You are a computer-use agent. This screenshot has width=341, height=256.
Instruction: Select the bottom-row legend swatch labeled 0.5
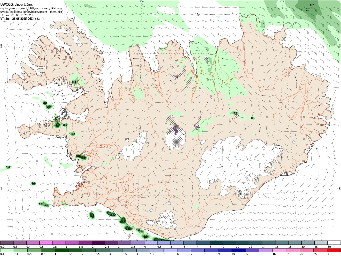tap(34, 250)
